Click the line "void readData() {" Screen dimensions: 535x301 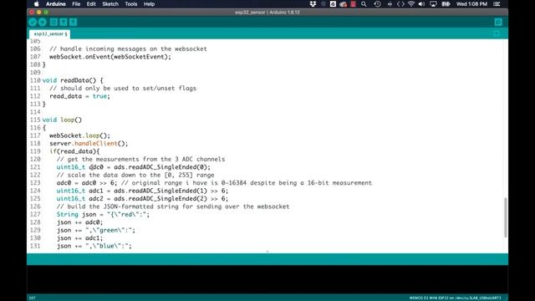tap(73, 80)
